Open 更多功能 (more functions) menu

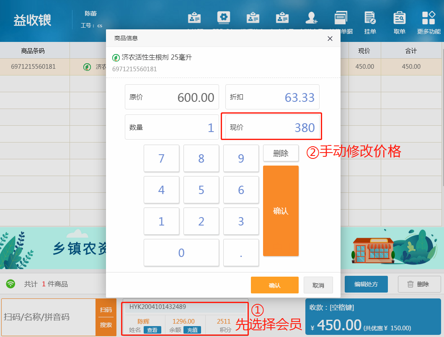[429, 19]
